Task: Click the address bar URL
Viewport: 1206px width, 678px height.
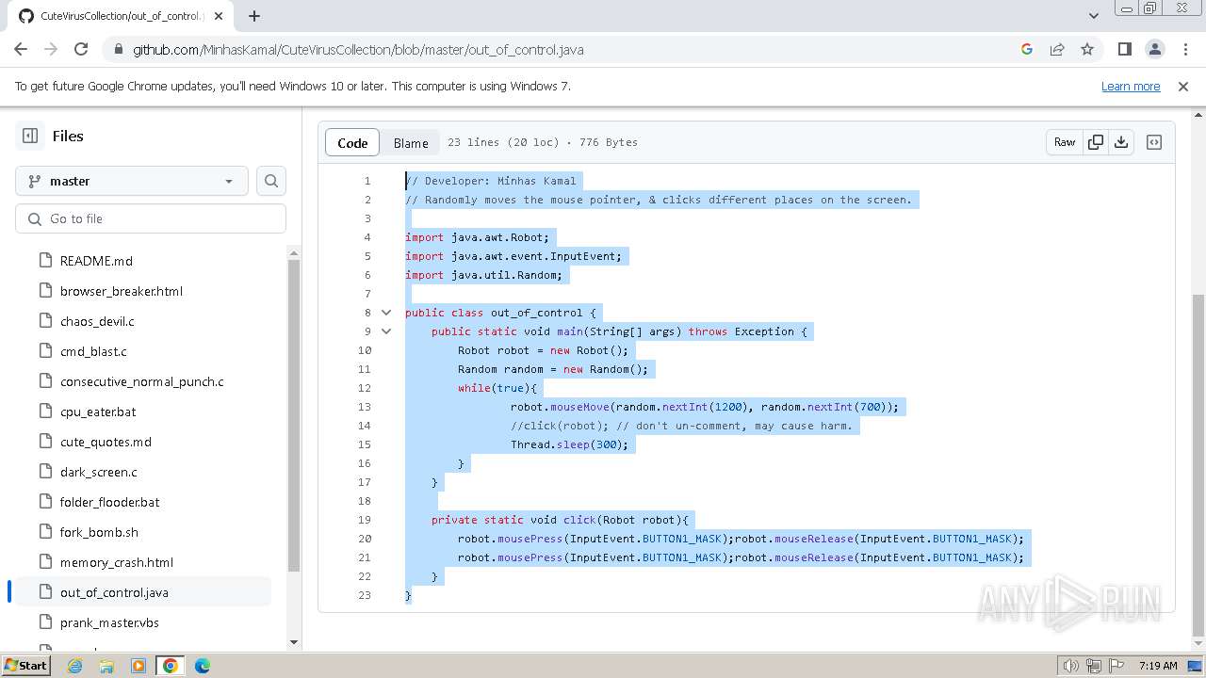Action: click(x=358, y=50)
